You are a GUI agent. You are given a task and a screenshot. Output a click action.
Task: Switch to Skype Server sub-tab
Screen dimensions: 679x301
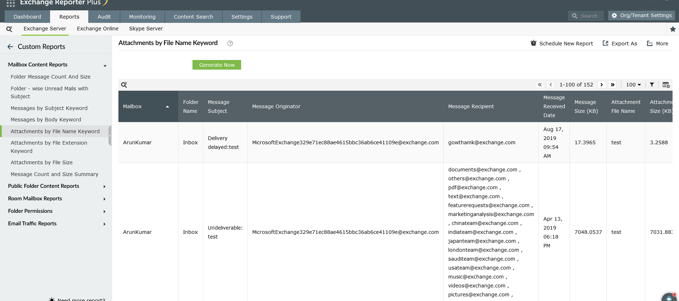pos(146,29)
